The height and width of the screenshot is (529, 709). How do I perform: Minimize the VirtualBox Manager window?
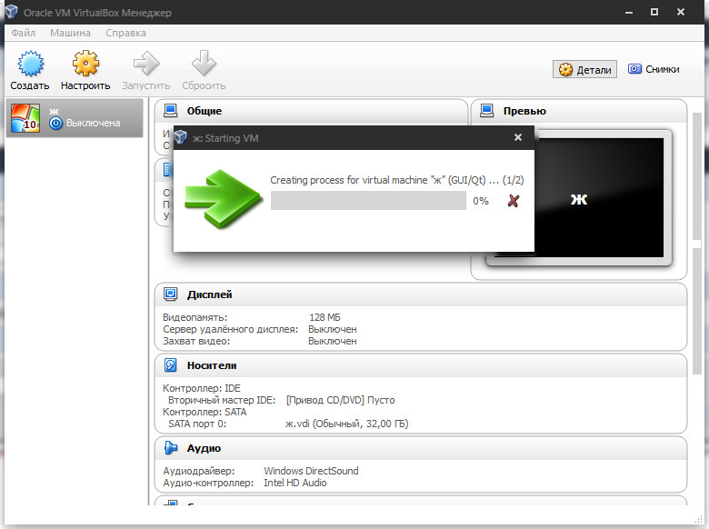[x=628, y=12]
